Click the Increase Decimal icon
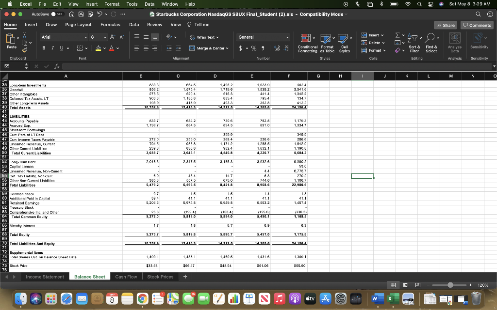 tap(277, 48)
